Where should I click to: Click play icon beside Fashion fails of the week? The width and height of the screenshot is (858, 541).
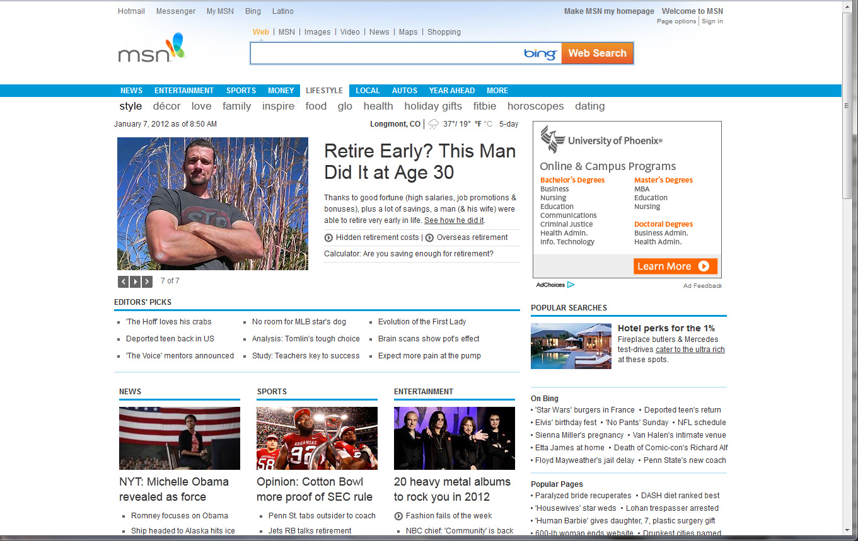tap(398, 516)
